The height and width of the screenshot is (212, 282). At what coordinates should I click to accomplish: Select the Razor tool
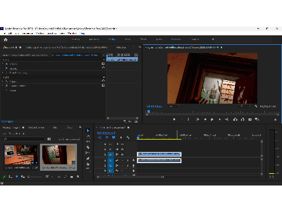tap(88, 147)
